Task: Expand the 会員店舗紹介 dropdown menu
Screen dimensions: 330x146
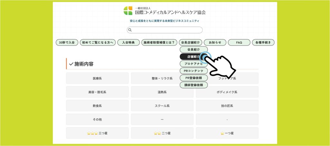Action: 190,43
